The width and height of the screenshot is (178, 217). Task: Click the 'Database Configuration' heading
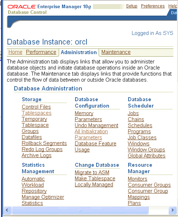pos(92,103)
